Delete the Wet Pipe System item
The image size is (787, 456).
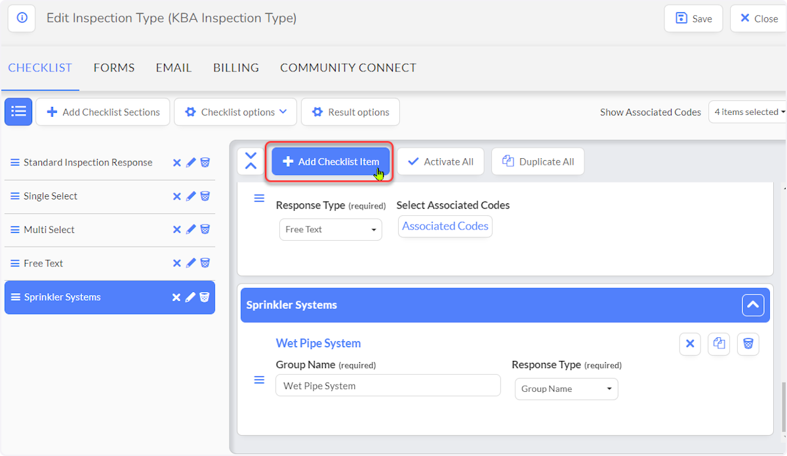pyautogui.click(x=748, y=344)
